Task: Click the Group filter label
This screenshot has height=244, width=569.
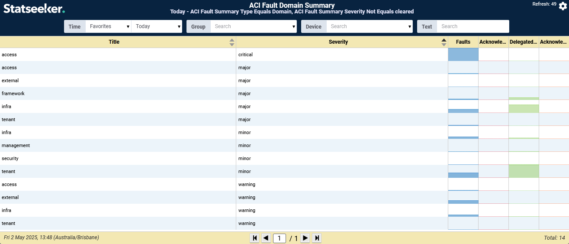Action: pyautogui.click(x=198, y=26)
